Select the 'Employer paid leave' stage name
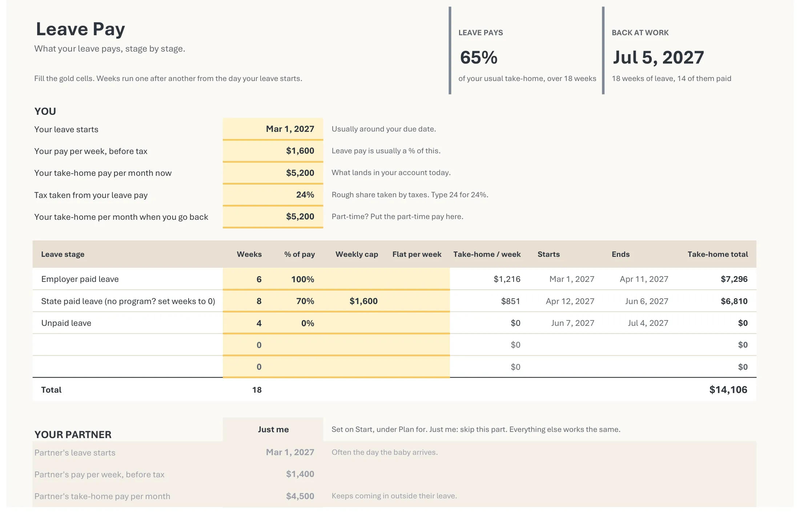The height and width of the screenshot is (514, 800). (x=80, y=279)
